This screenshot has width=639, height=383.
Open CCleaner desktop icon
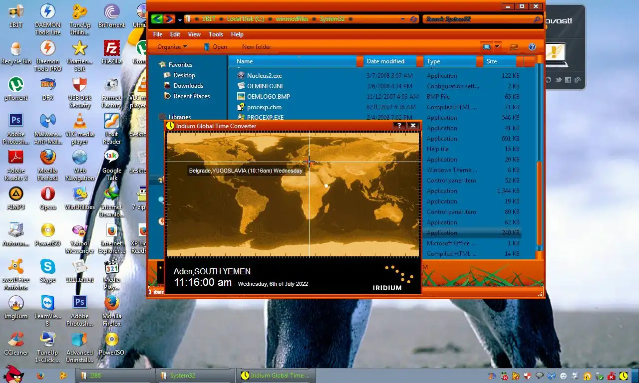(16, 343)
